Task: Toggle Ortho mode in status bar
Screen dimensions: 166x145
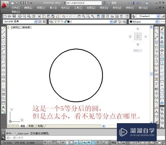Action: click(58, 142)
